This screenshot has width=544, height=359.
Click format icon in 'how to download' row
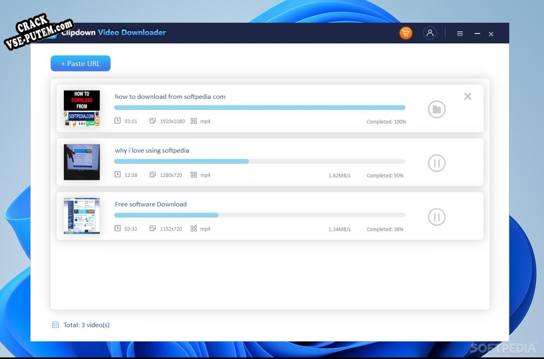(193, 121)
